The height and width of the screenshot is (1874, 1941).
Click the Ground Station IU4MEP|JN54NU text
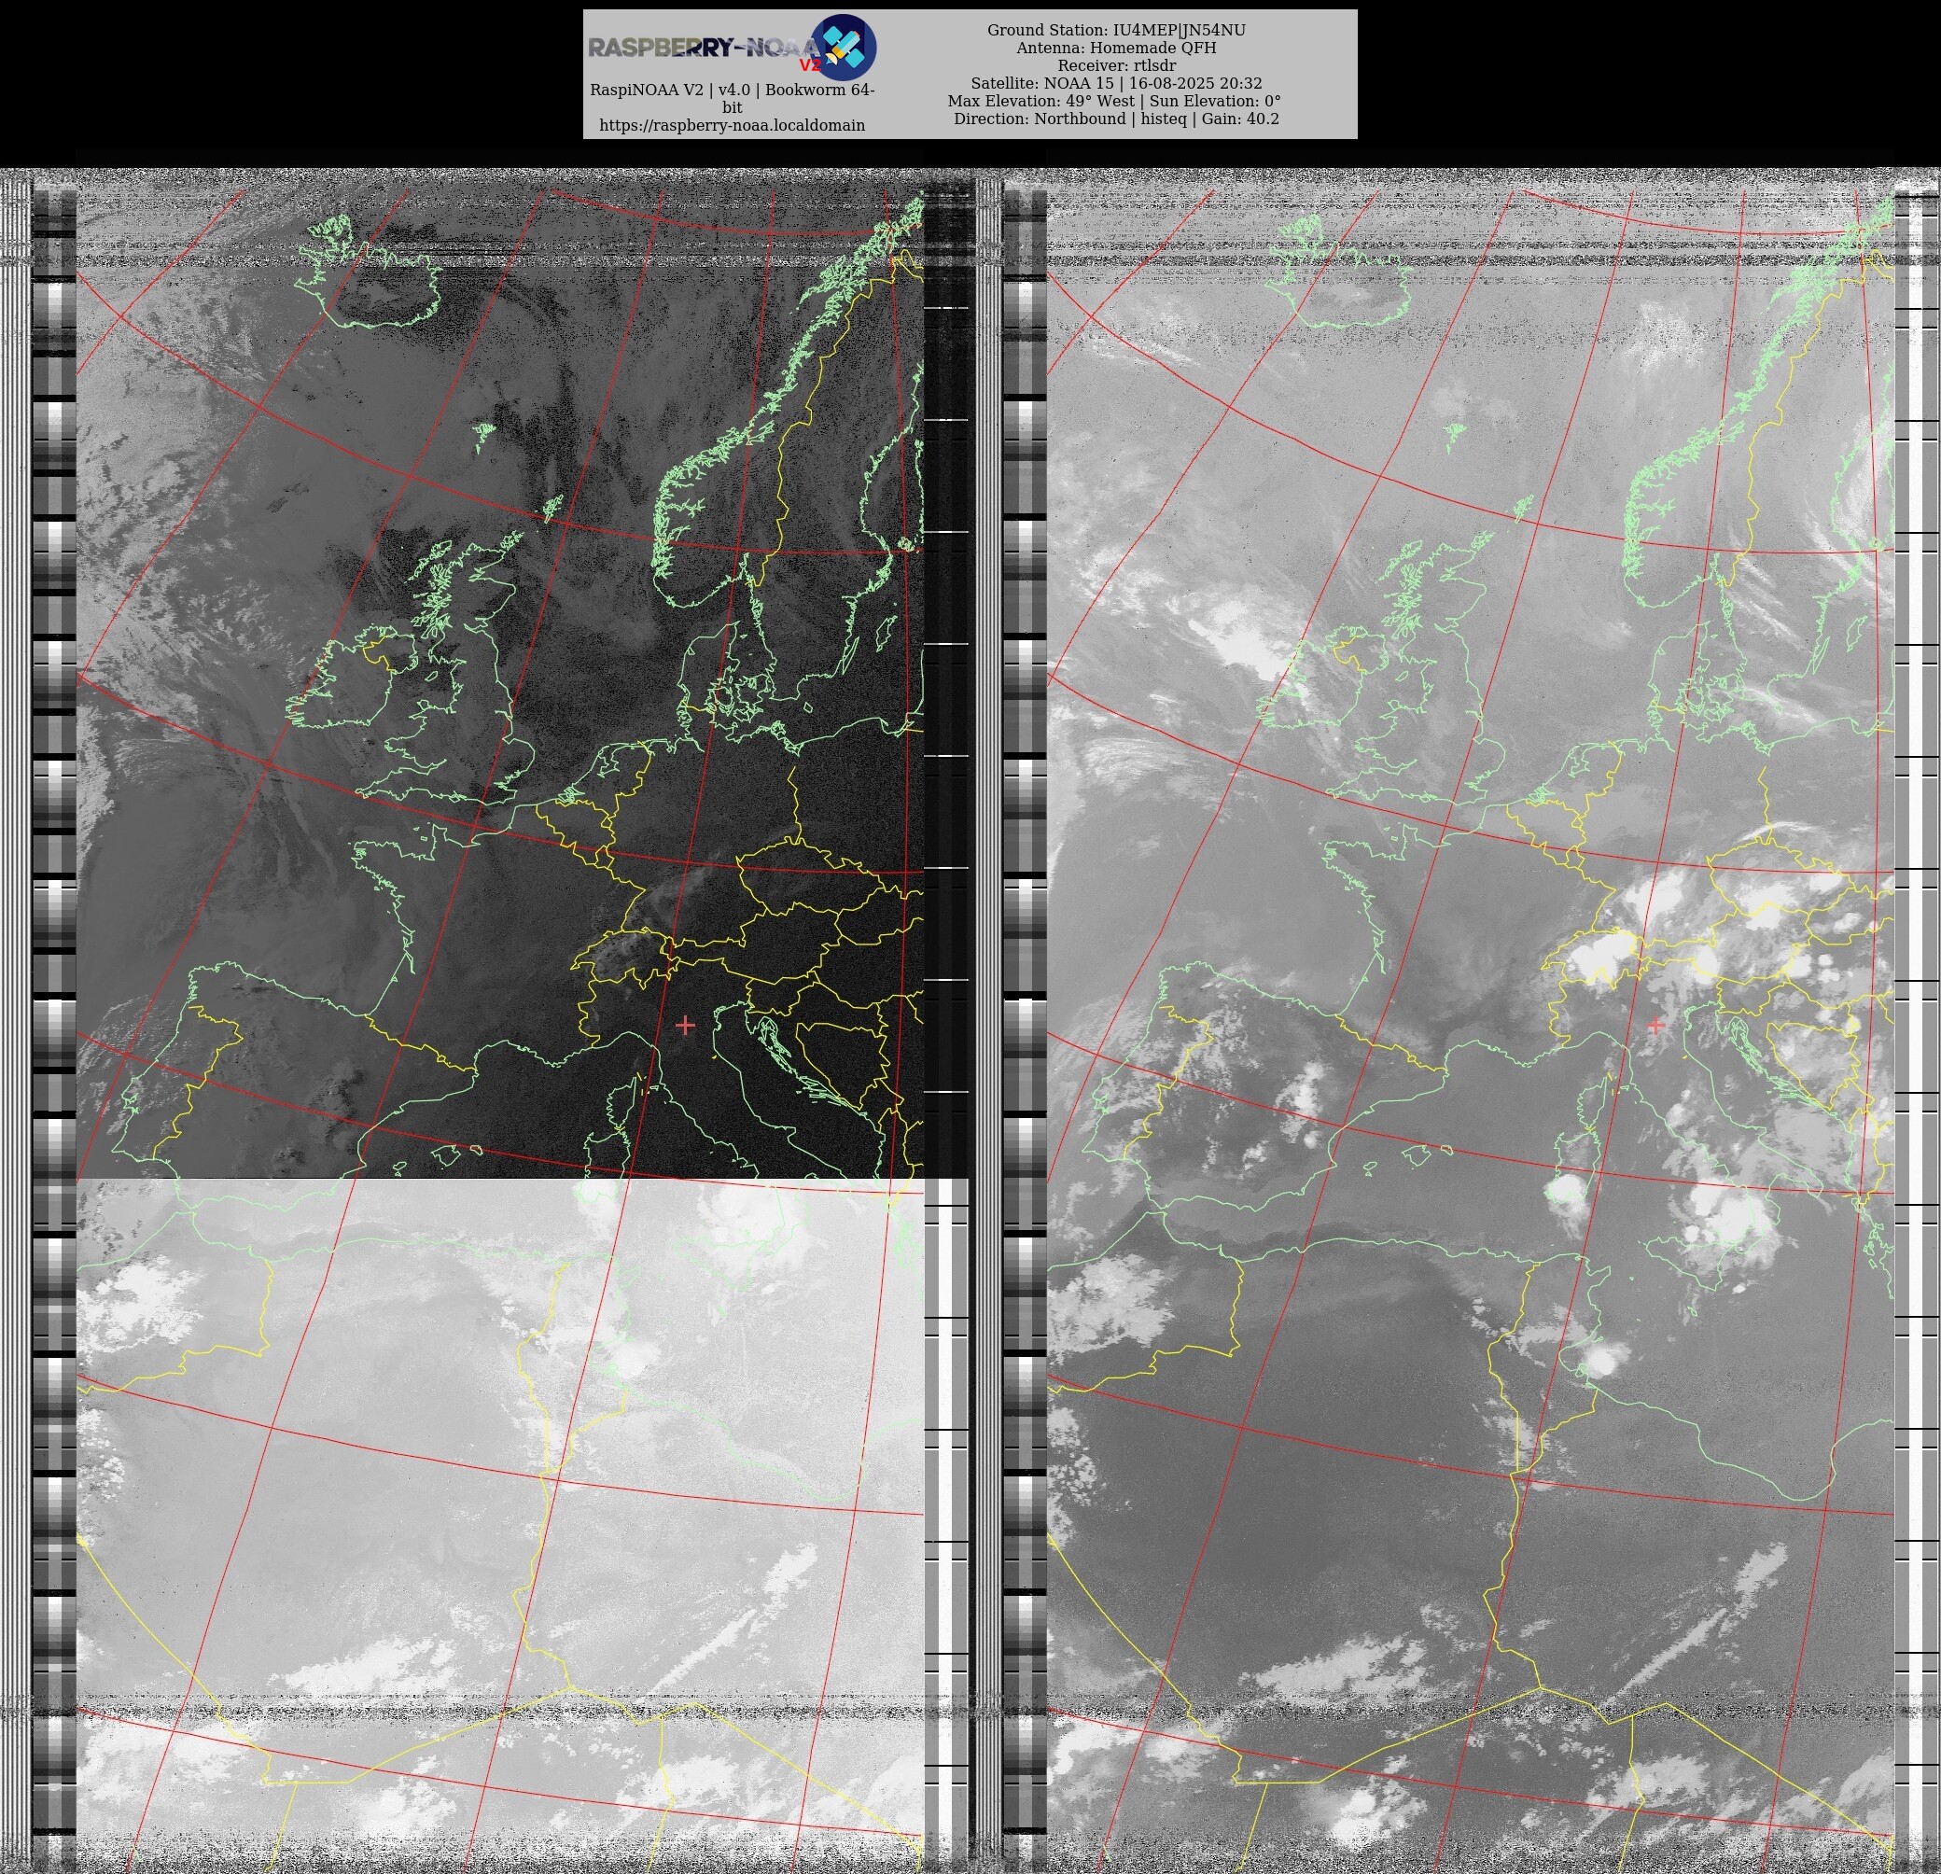coord(1116,31)
